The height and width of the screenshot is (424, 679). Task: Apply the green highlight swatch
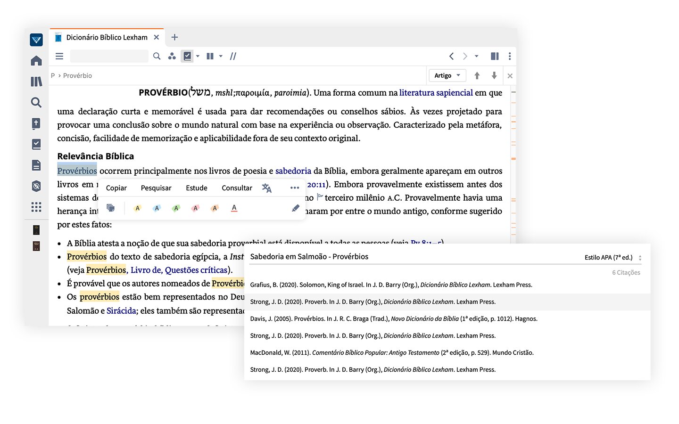pyautogui.click(x=176, y=208)
